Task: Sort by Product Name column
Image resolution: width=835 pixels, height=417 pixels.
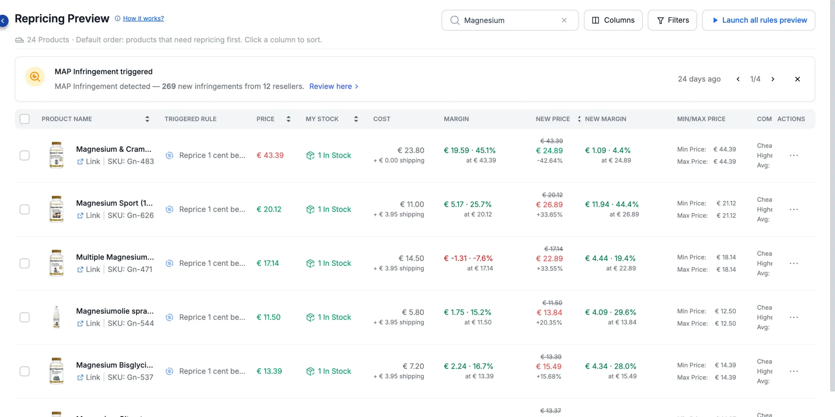Action: (x=147, y=119)
